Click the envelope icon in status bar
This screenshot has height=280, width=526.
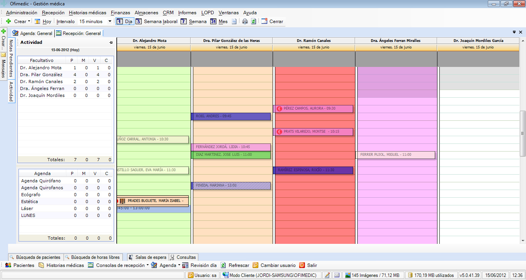coord(337,275)
